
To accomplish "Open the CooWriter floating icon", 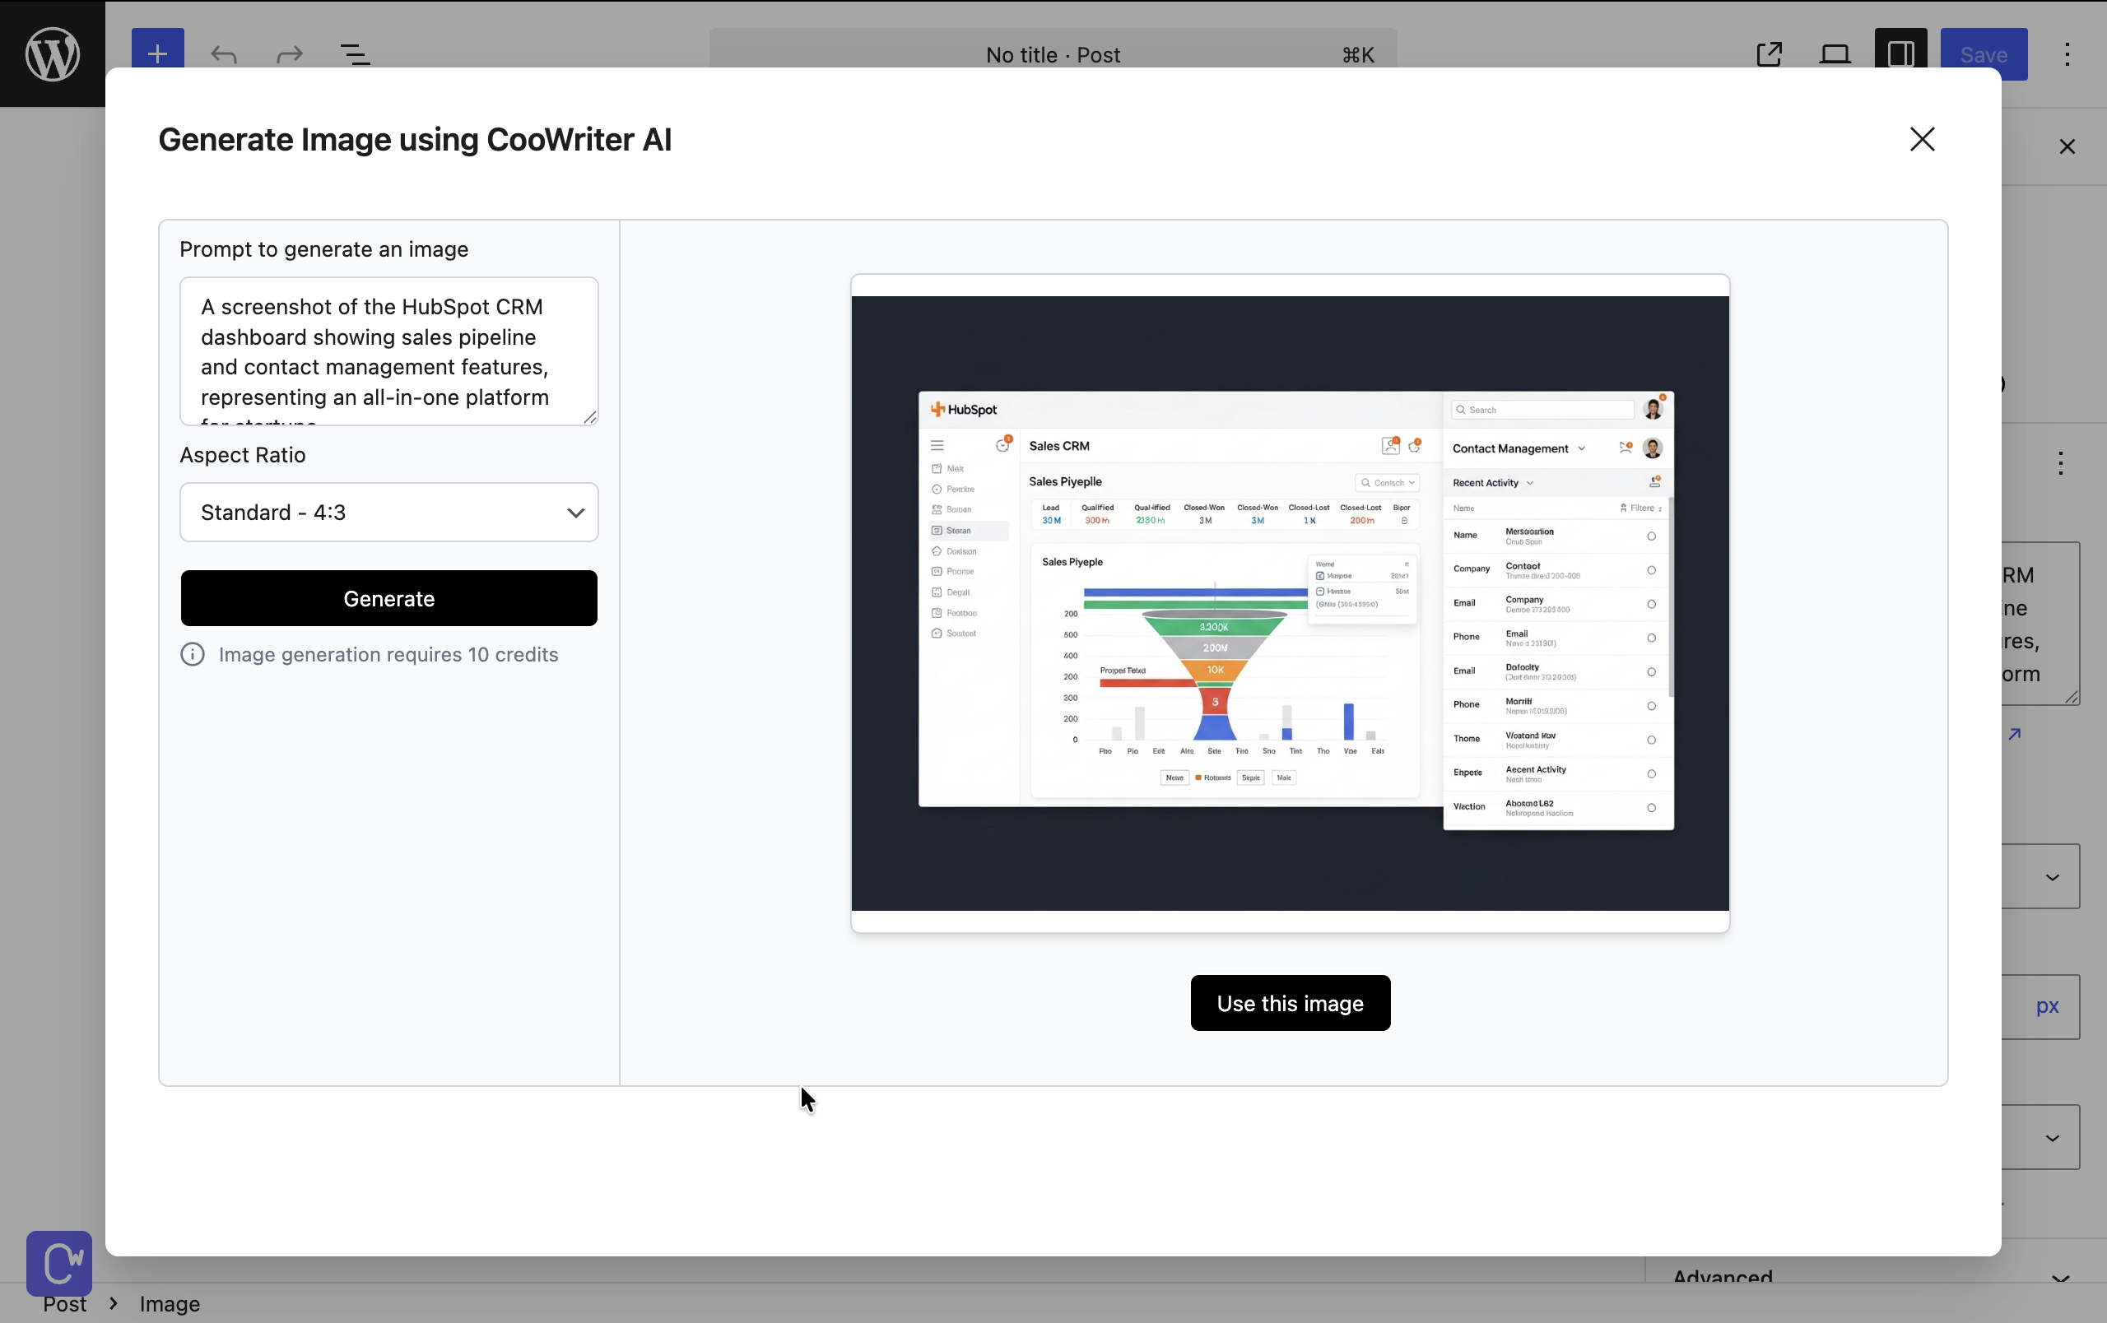I will [x=59, y=1264].
